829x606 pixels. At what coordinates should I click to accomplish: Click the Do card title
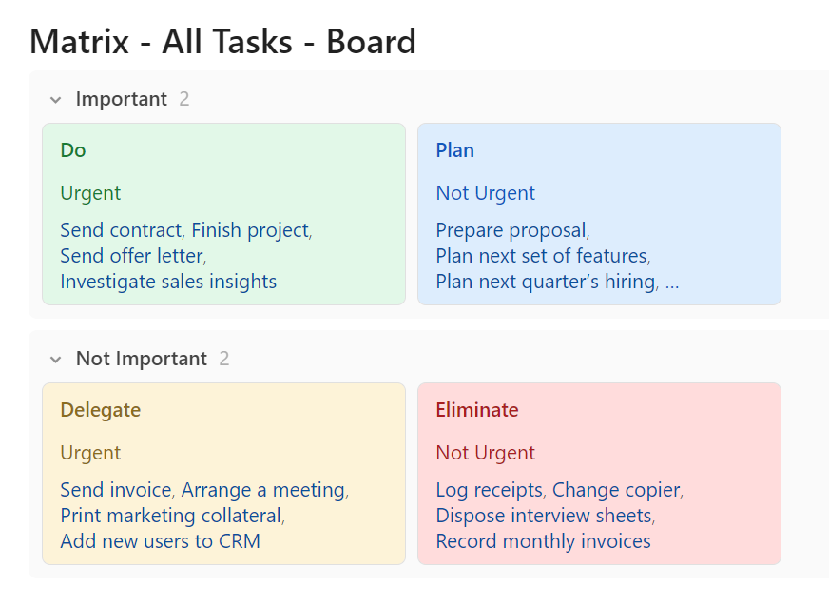click(x=73, y=150)
